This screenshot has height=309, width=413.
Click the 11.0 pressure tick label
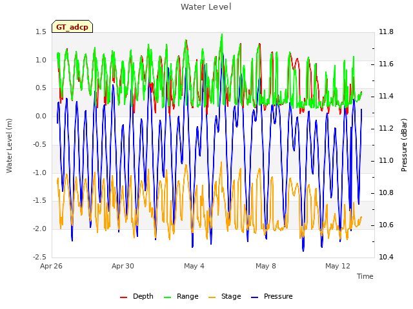[386, 160]
